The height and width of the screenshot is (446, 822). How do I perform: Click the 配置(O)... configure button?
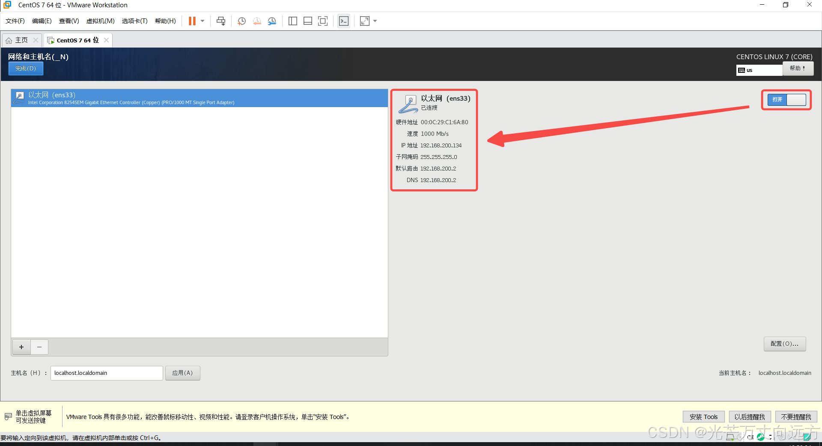tap(785, 344)
